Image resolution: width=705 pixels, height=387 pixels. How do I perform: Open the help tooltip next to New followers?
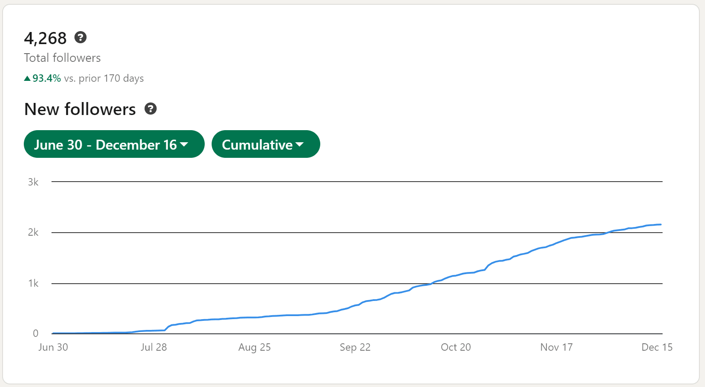pyautogui.click(x=151, y=109)
